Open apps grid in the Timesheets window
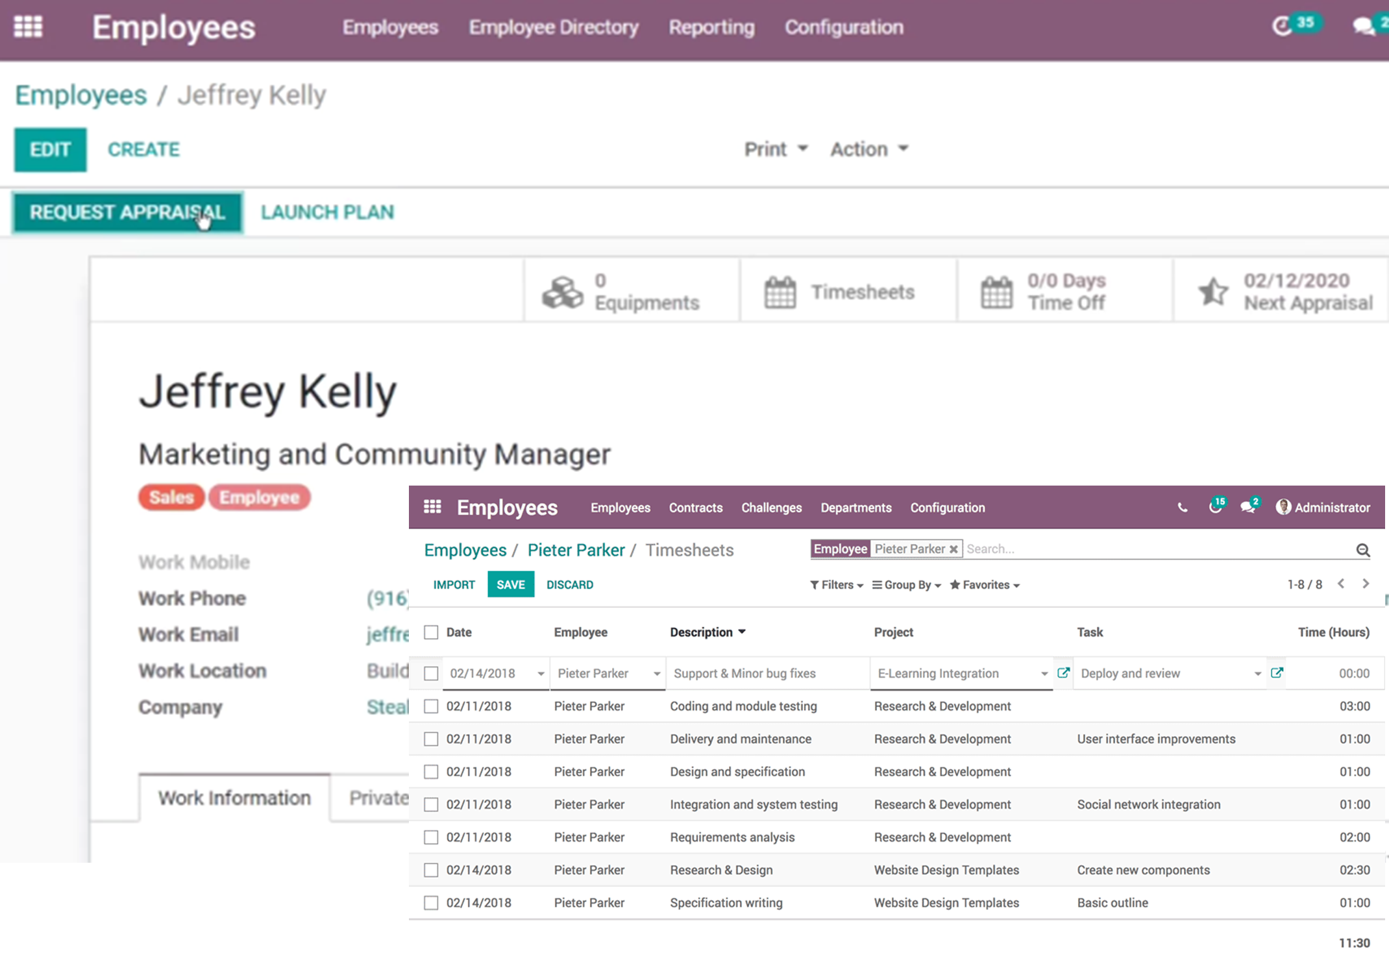 point(432,507)
